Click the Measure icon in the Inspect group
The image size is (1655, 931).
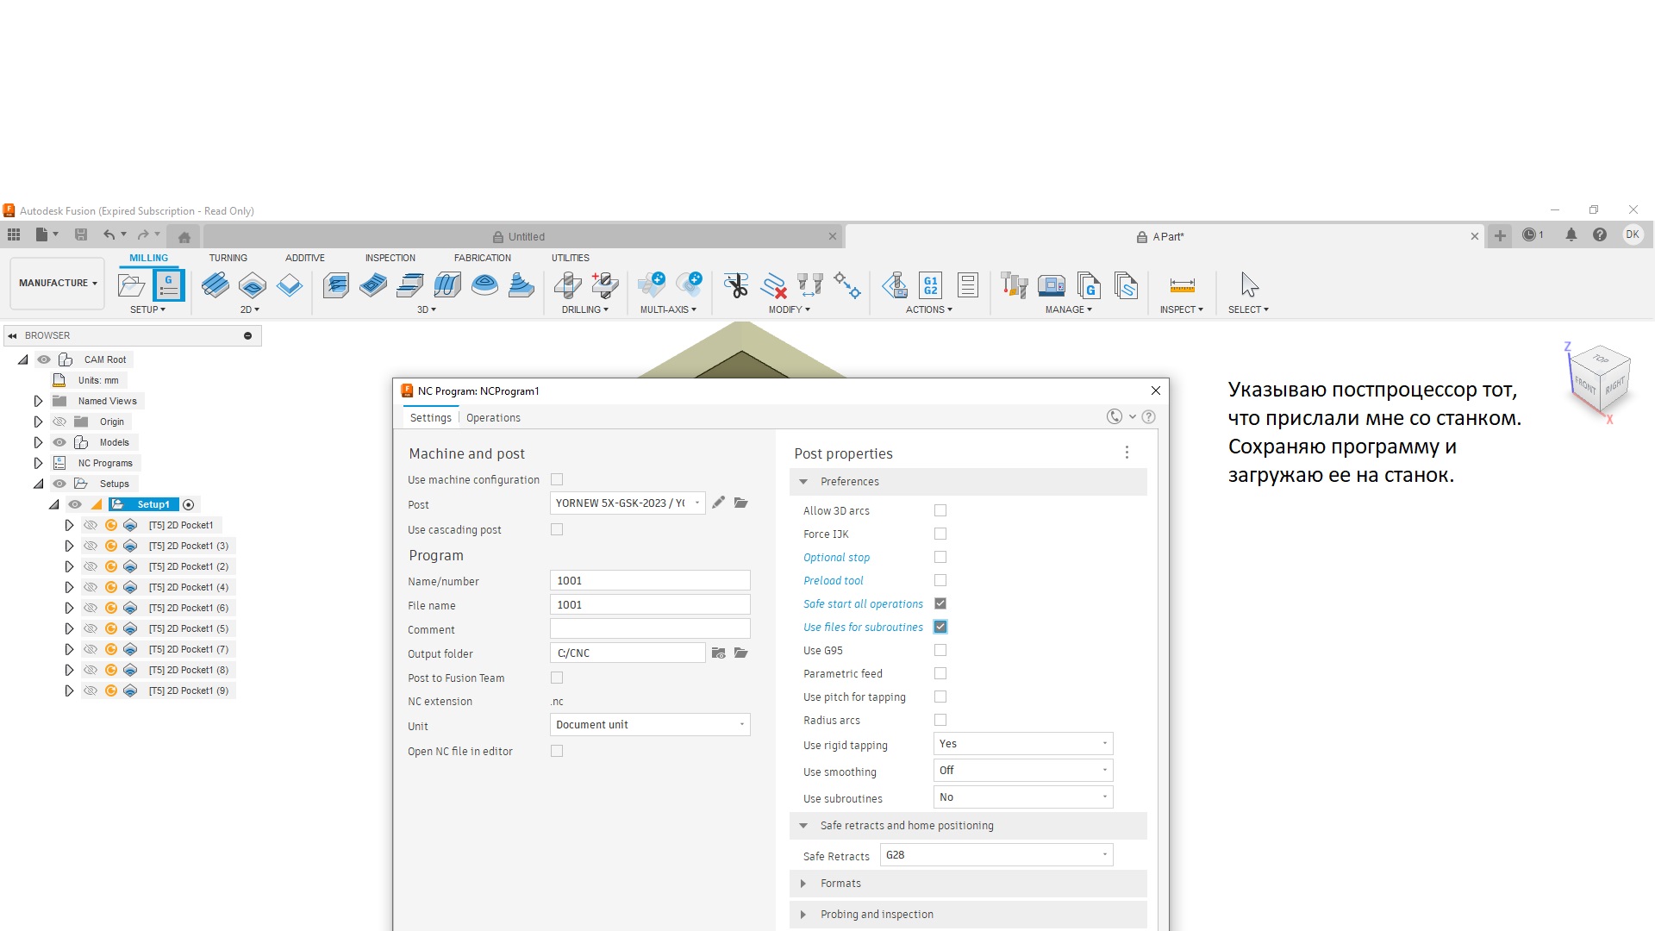point(1182,285)
